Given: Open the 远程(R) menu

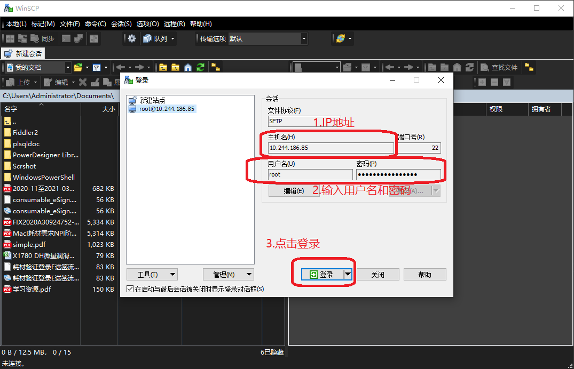Looking at the screenshot, I should pos(174,24).
